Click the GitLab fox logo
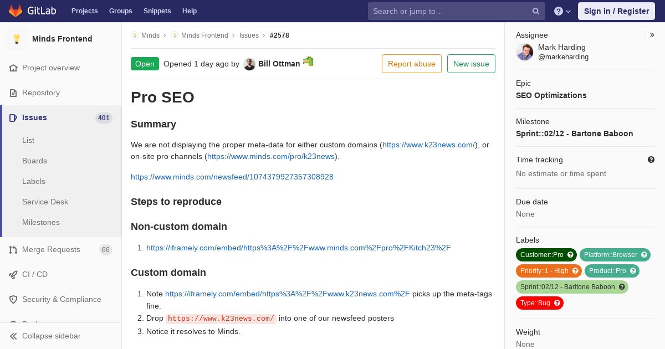 [16, 11]
